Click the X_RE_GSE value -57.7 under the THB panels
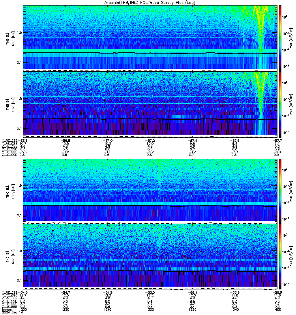Viewport: 296px width, 315px height. pyautogui.click(x=277, y=141)
